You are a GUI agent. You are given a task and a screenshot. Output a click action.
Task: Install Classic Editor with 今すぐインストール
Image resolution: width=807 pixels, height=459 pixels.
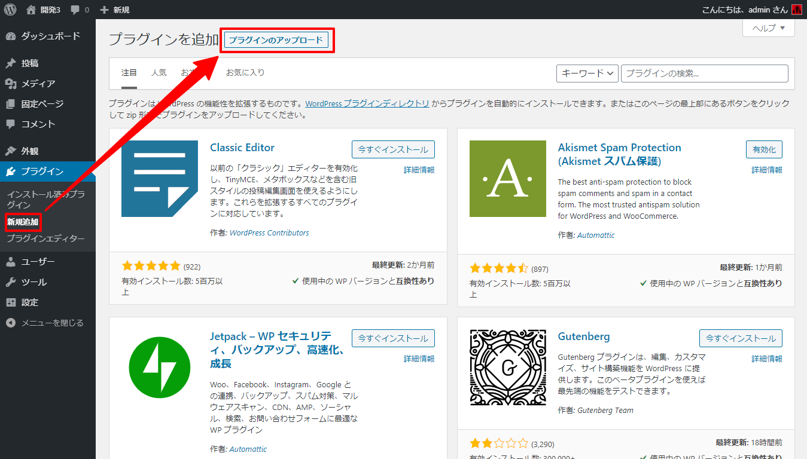393,149
